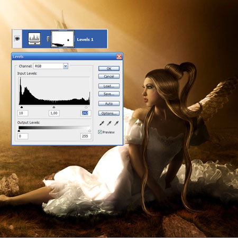Click the histogram graph in Levels

coord(54,91)
